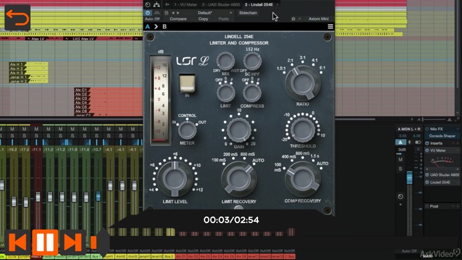Toggle the IN rocker switch on Lindell 254E

click(x=187, y=83)
